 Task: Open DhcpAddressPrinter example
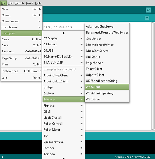click(107, 45)
